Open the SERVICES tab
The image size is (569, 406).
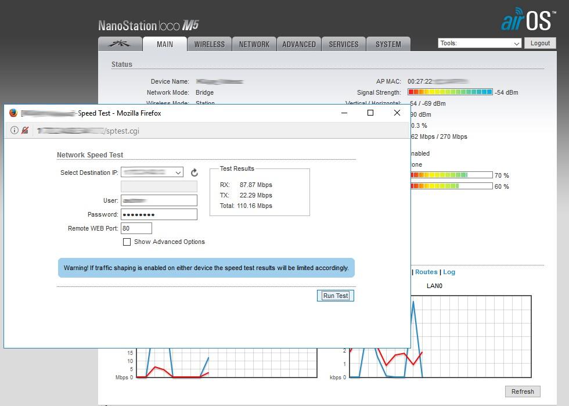(x=344, y=44)
